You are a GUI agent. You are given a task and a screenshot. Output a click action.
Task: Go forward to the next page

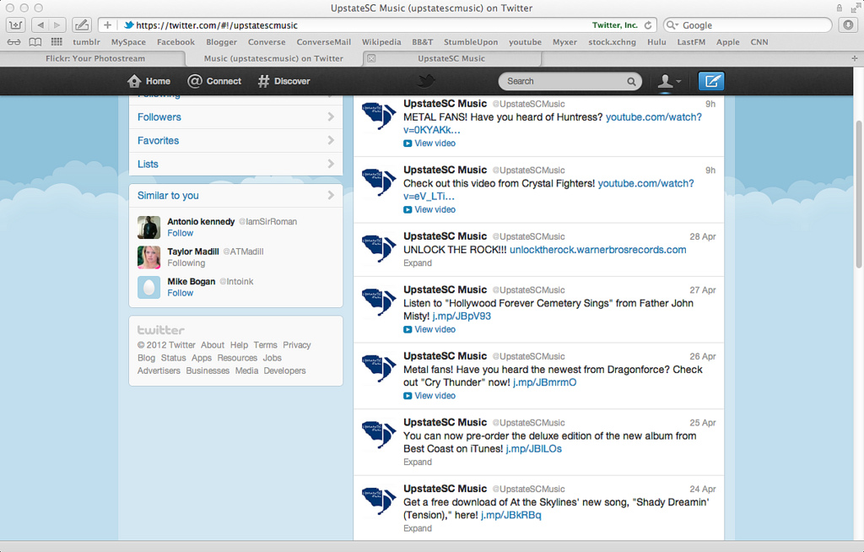[x=57, y=24]
